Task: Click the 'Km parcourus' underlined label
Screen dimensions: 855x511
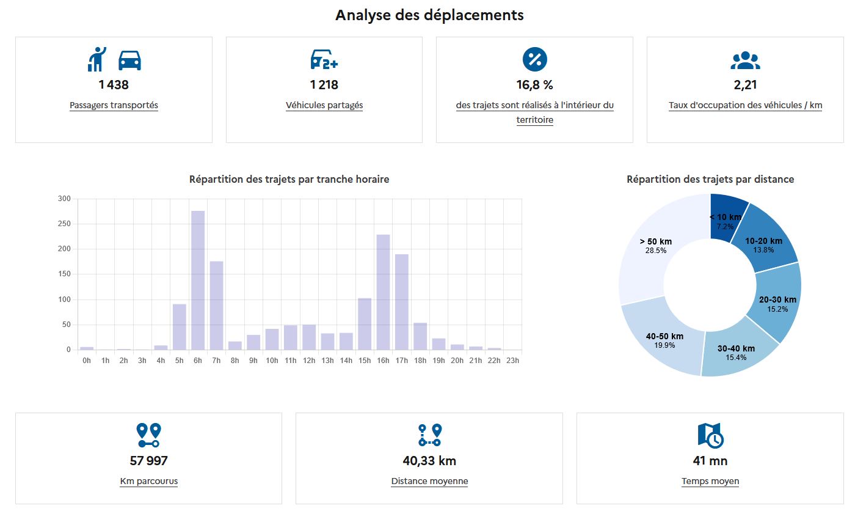Action: 148,481
